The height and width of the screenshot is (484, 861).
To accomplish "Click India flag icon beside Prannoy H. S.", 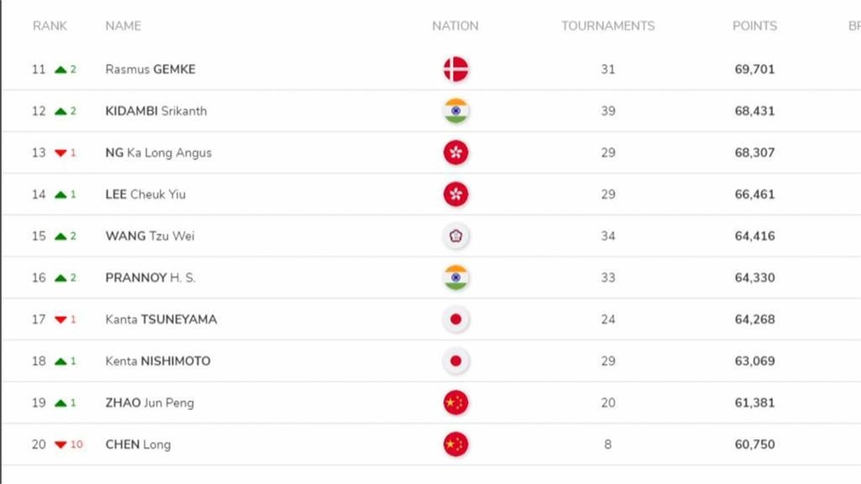I will coord(456,277).
